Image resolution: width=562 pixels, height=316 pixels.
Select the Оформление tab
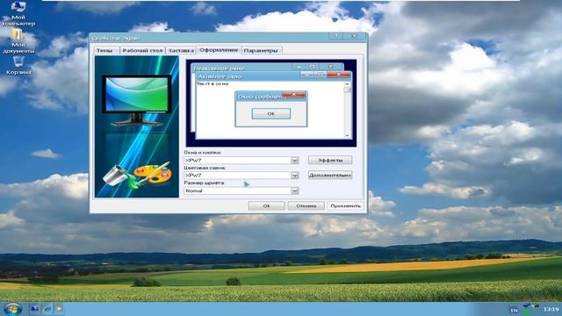click(x=219, y=50)
